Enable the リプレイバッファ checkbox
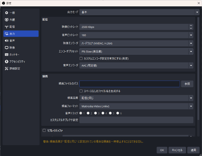Screen dimensions: 202x156 coord(44,130)
